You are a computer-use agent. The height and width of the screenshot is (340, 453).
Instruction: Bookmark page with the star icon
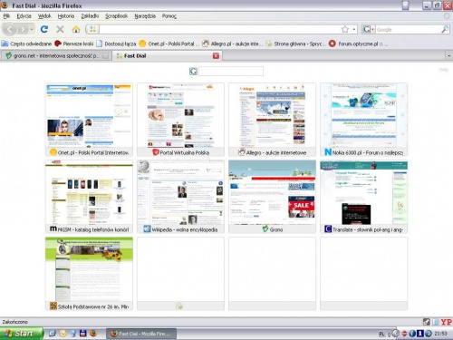tap(345, 29)
